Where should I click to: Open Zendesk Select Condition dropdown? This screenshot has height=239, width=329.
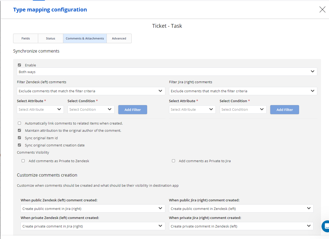click(91, 109)
